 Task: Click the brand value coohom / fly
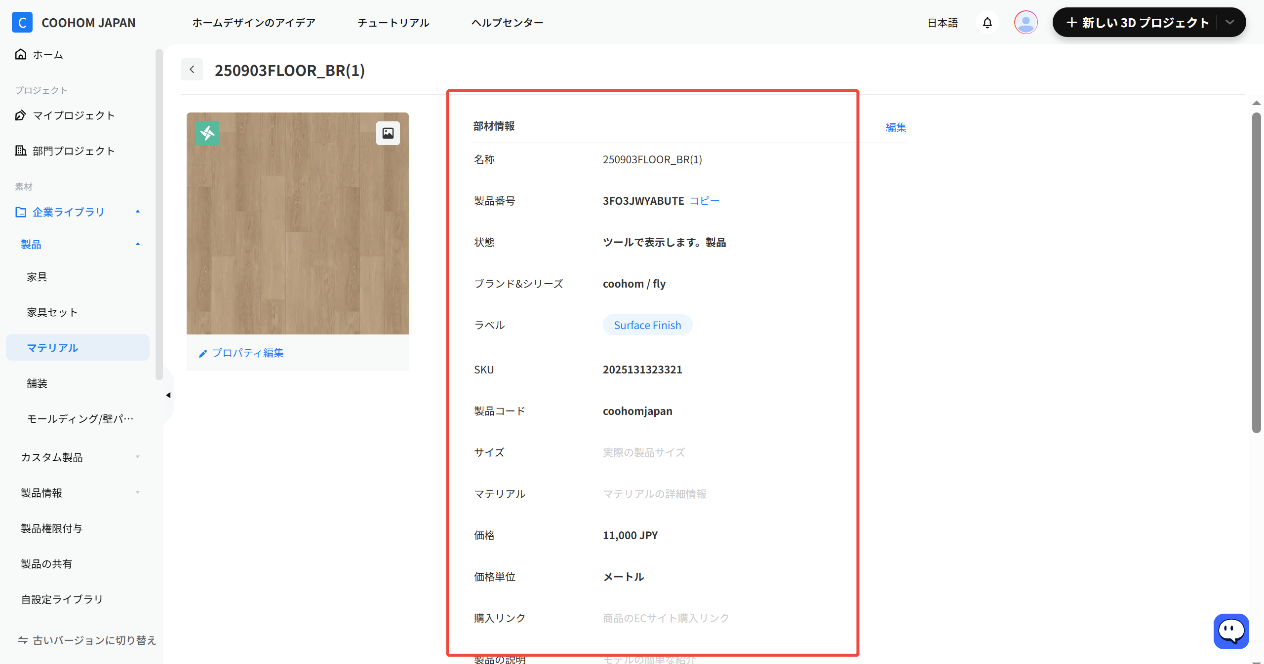click(634, 284)
